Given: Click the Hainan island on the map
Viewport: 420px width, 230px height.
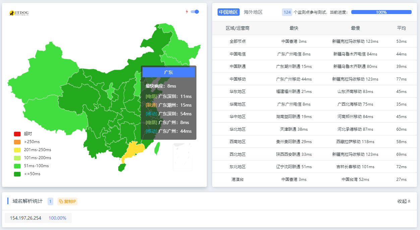Looking at the screenshot, I should [x=122, y=167].
